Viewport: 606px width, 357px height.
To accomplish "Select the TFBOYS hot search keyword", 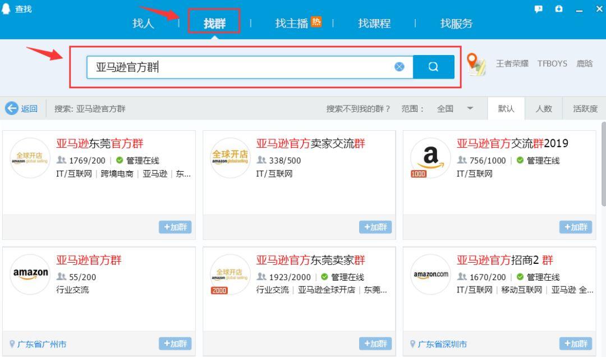I will (x=552, y=63).
